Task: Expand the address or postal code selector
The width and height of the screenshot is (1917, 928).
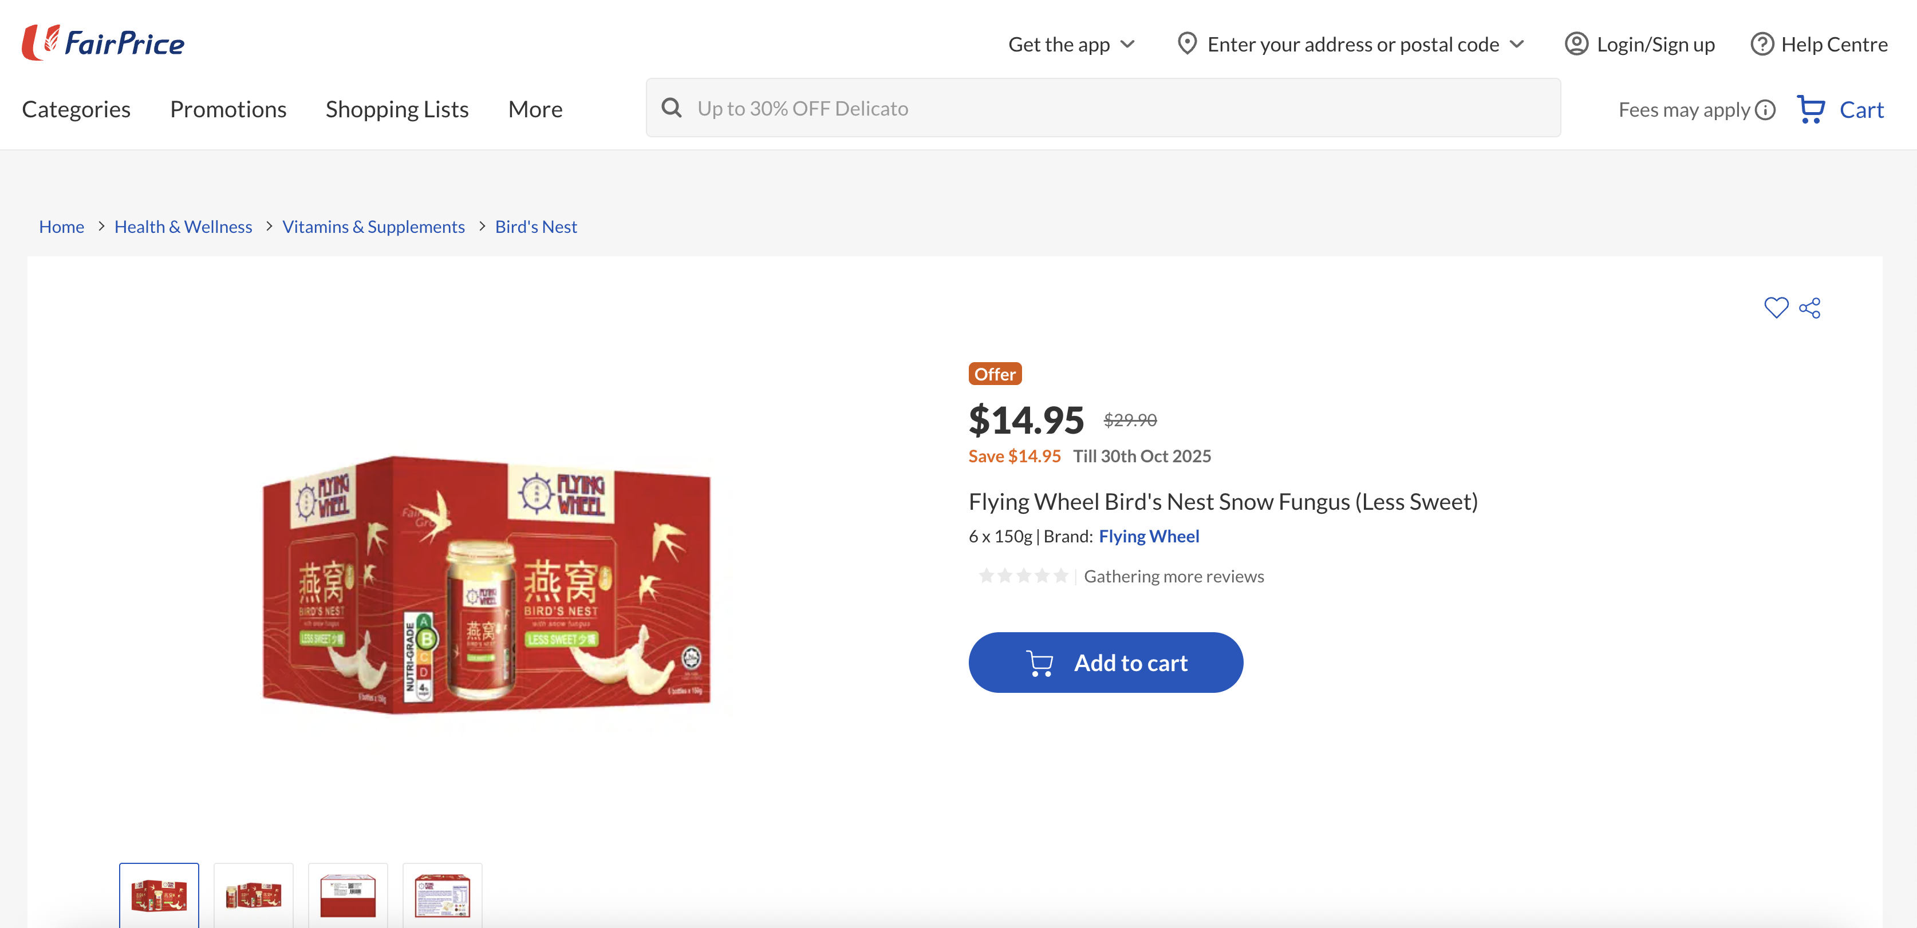Action: pyautogui.click(x=1351, y=45)
